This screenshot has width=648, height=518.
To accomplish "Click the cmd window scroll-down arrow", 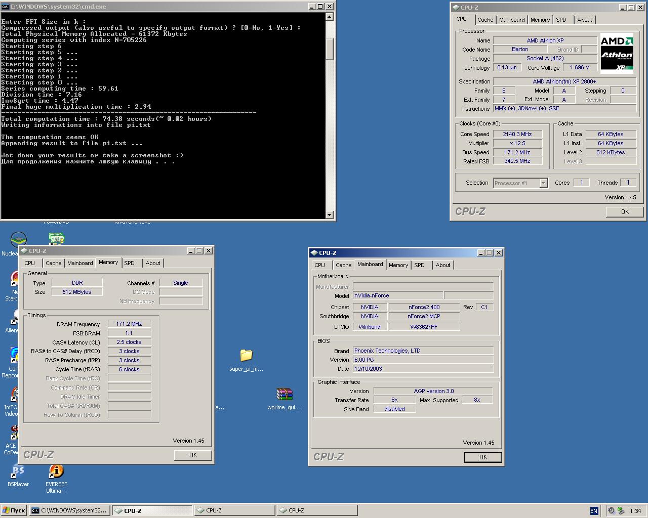I will tap(330, 215).
